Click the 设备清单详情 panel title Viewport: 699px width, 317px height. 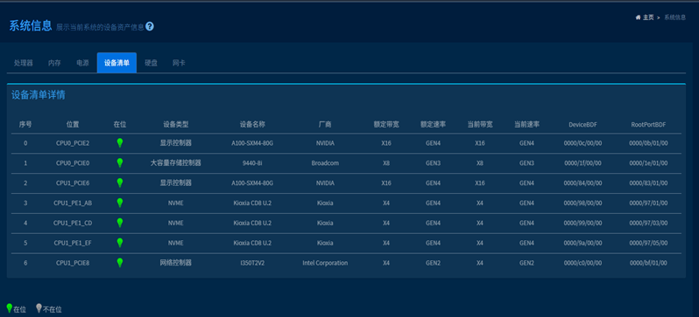click(x=39, y=95)
